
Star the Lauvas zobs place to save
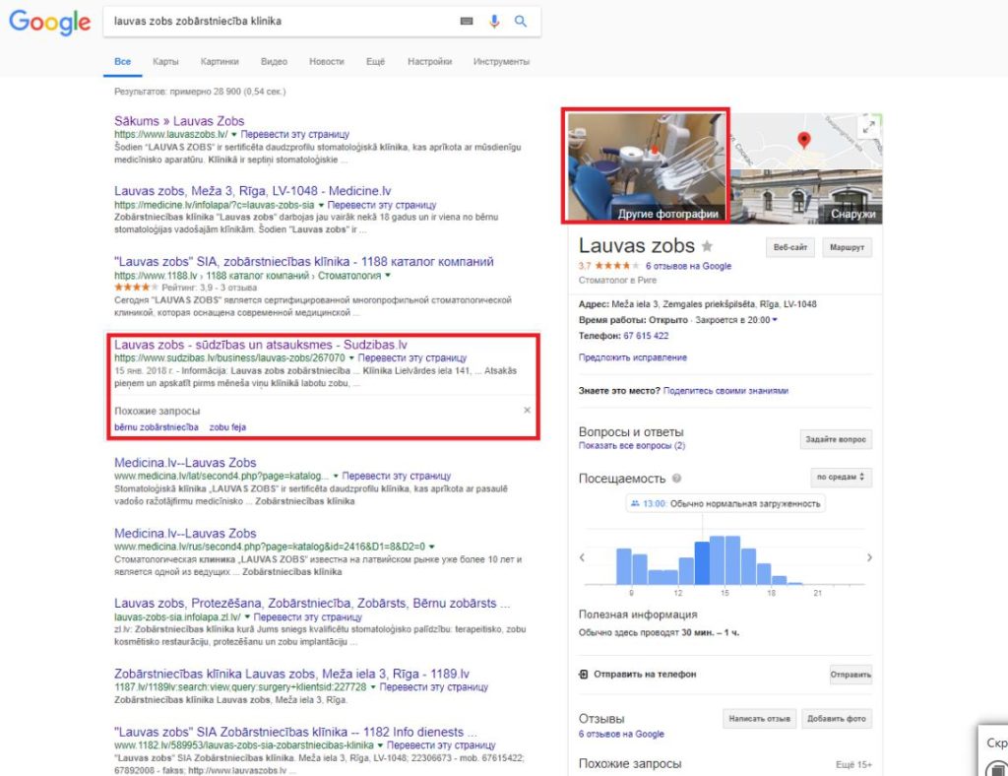click(707, 247)
